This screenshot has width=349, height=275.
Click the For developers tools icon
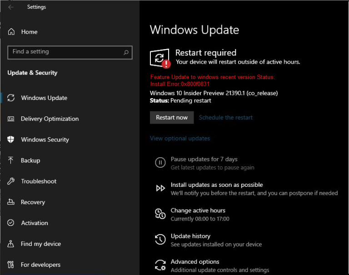(x=10, y=265)
